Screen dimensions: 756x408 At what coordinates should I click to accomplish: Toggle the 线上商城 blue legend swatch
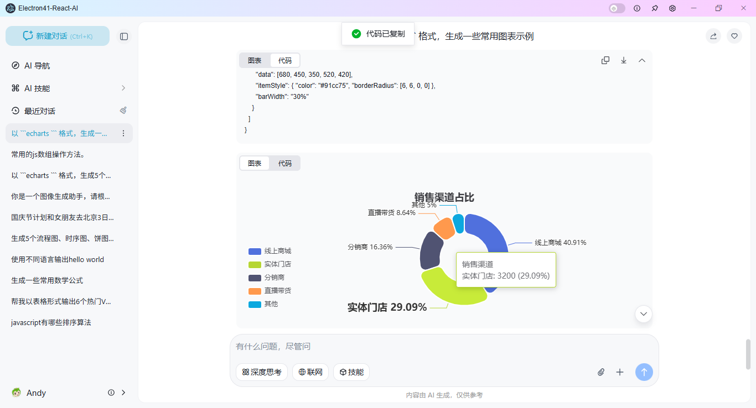pos(255,251)
